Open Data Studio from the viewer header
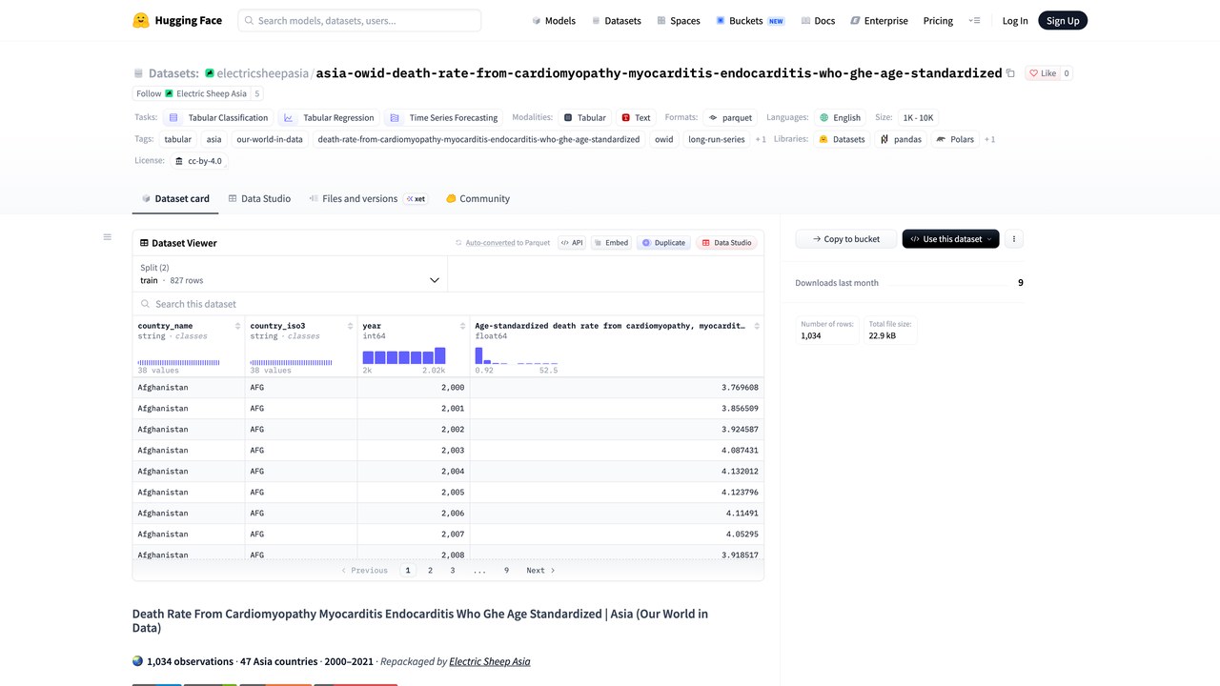The width and height of the screenshot is (1220, 686). point(727,243)
